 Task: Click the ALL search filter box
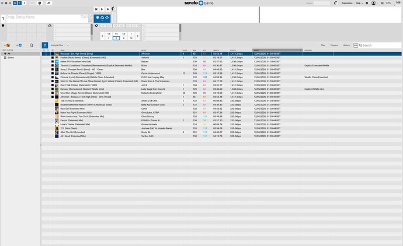pos(356,45)
